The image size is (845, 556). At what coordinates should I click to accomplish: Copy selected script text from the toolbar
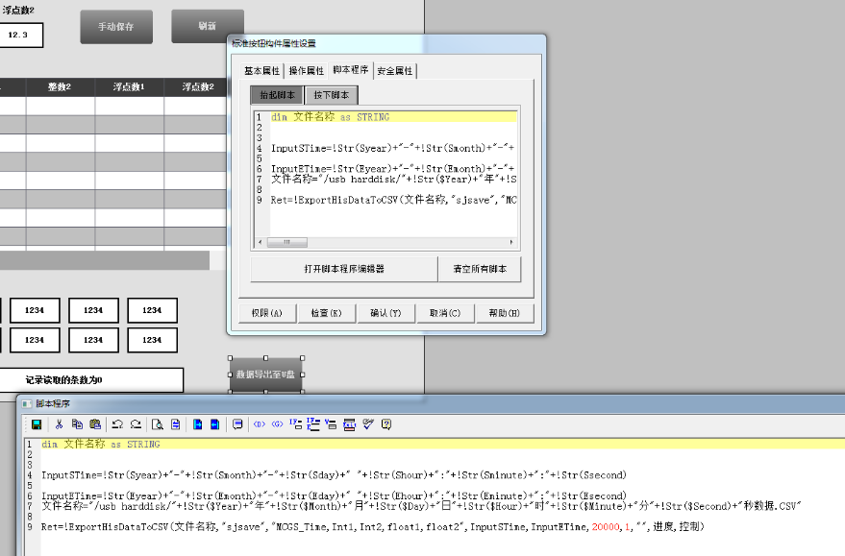click(77, 424)
